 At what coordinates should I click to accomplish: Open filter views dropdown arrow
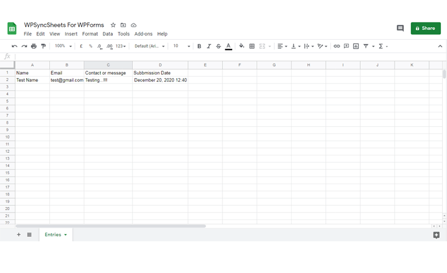373,46
